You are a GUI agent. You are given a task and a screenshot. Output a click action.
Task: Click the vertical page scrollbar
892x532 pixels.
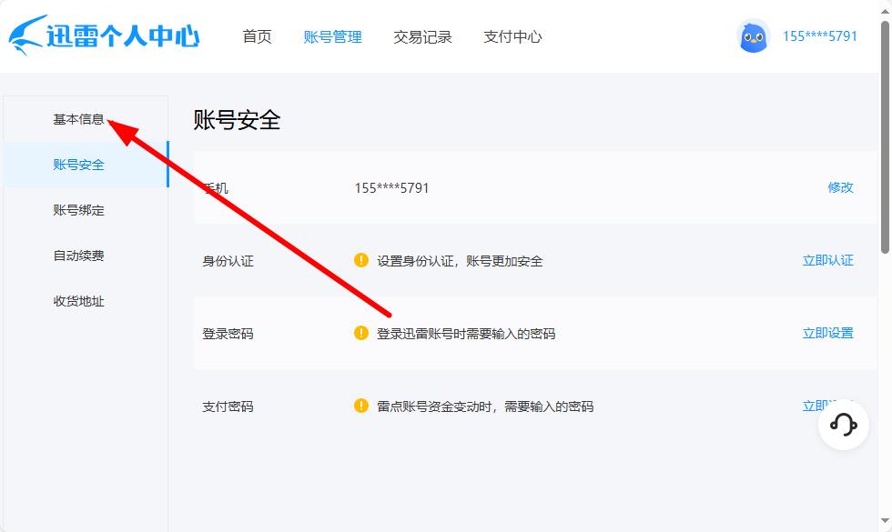pyautogui.click(x=886, y=136)
